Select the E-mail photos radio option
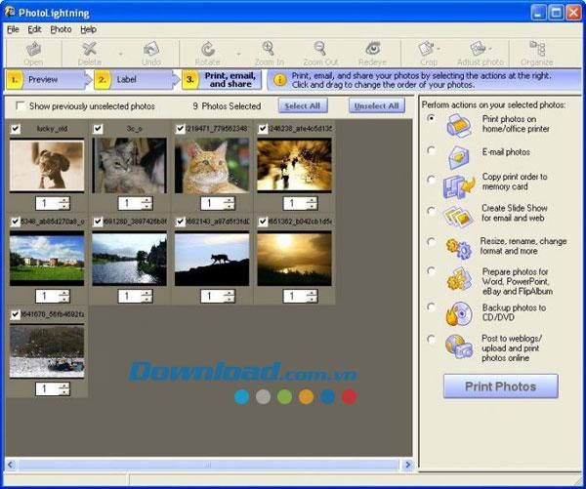This screenshot has height=489, width=586. tap(432, 150)
